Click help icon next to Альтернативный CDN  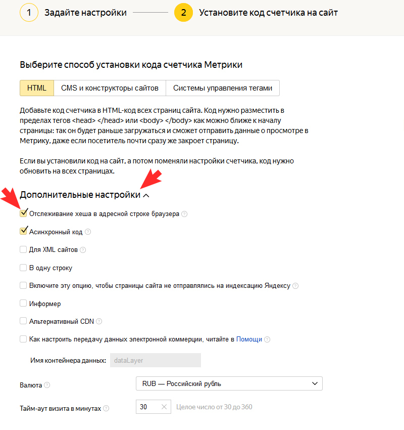tap(99, 321)
